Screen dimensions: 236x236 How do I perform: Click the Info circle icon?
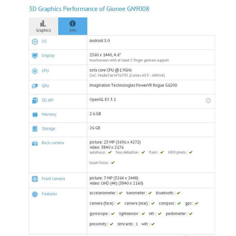72,24
